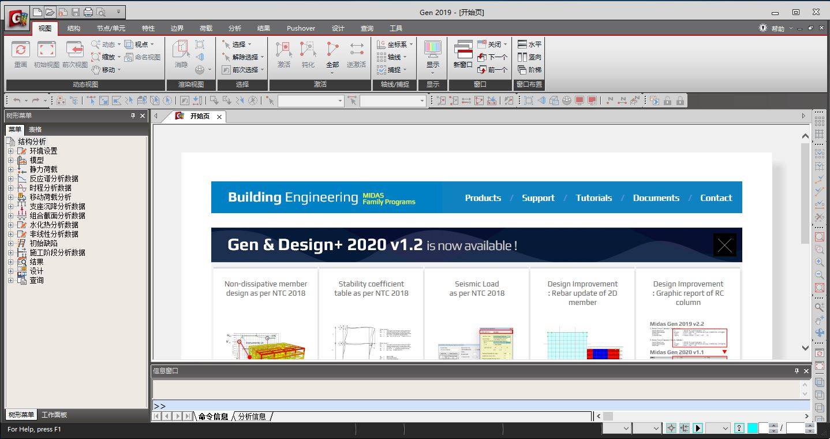This screenshot has width=830, height=439.
Task: Open the Pushover ribbon tab
Action: point(301,28)
